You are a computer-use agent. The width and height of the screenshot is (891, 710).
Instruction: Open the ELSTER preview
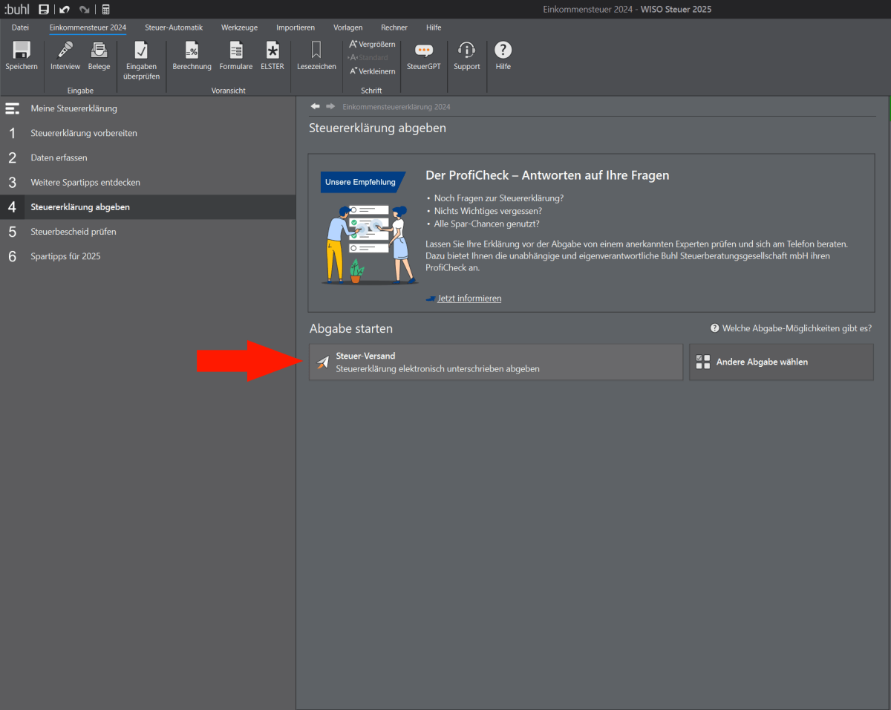point(272,56)
